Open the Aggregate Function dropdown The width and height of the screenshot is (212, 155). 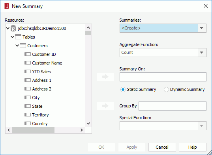pos(202,52)
